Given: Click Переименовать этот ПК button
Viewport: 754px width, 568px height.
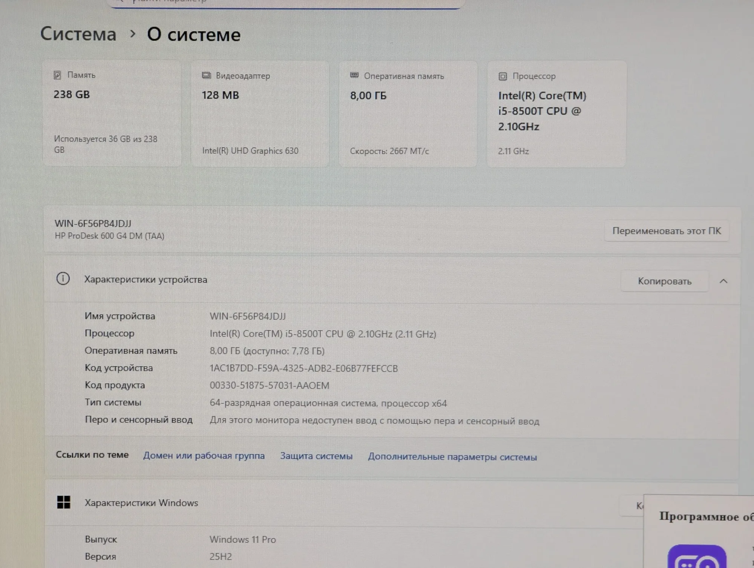Looking at the screenshot, I should point(666,231).
